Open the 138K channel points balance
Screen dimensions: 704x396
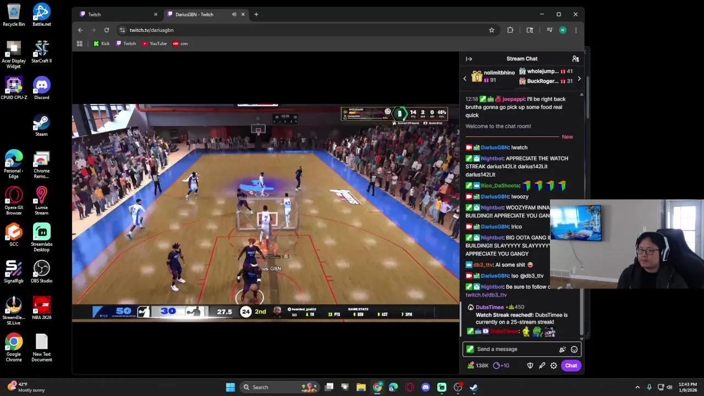click(x=478, y=366)
